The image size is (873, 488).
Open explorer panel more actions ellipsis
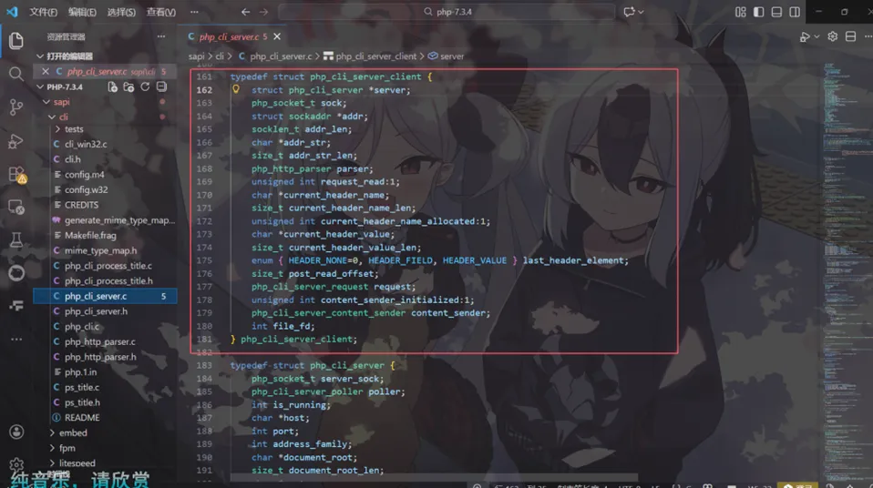click(x=161, y=36)
